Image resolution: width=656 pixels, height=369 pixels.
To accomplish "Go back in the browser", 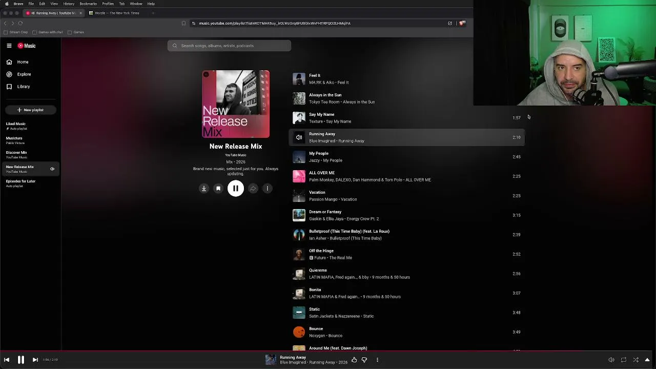I will coord(5,23).
